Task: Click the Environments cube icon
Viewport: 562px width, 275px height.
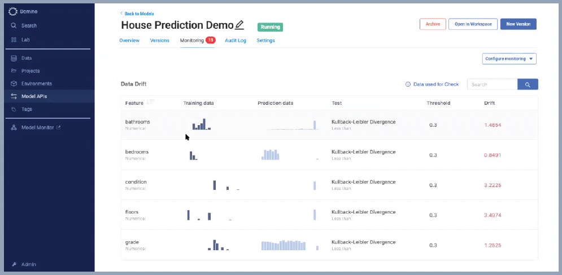Action: coord(14,83)
